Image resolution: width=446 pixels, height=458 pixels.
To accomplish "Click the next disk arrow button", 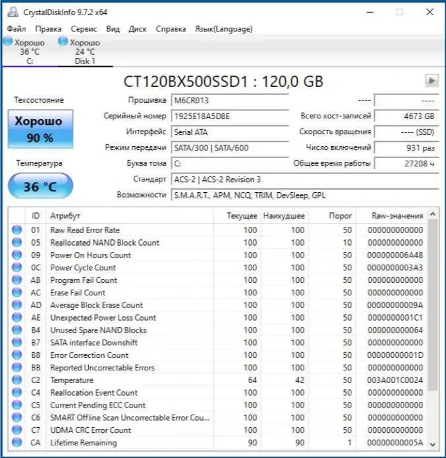I will click(x=431, y=81).
